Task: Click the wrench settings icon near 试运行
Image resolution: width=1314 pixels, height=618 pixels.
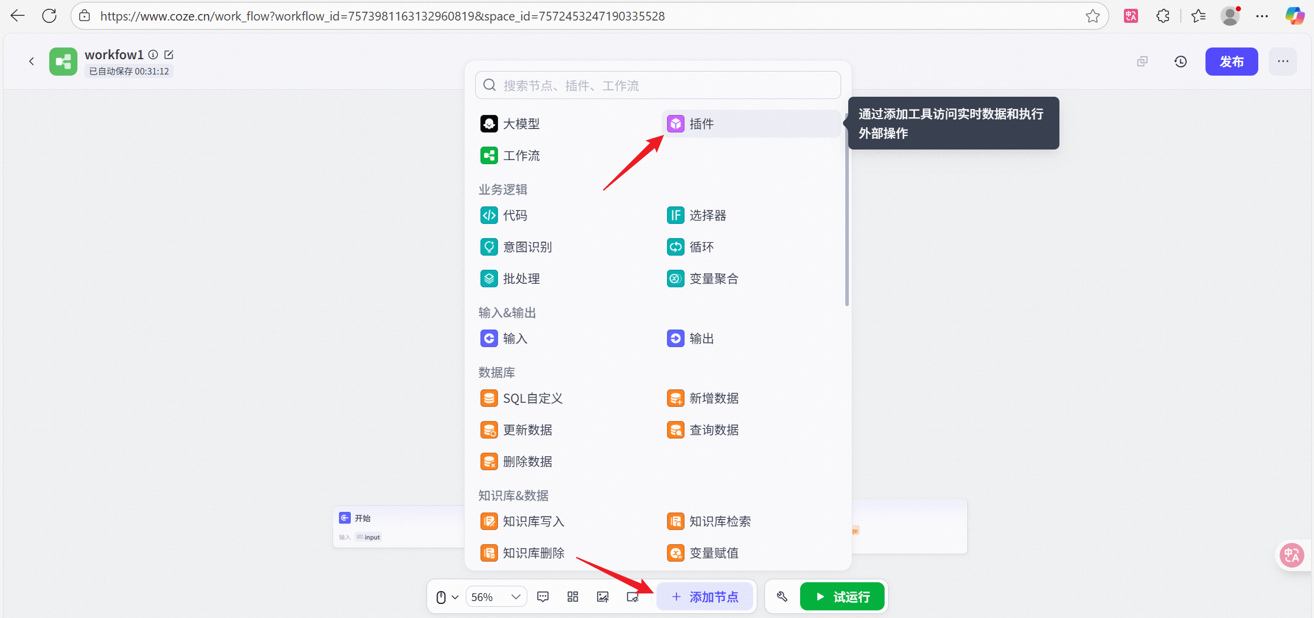Action: coord(781,596)
